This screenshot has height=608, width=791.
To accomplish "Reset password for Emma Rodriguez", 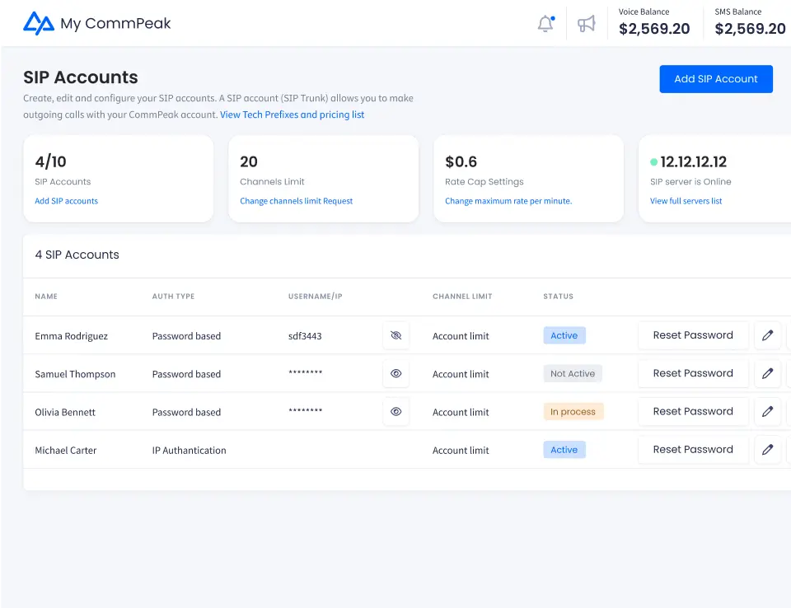I will pyautogui.click(x=693, y=335).
